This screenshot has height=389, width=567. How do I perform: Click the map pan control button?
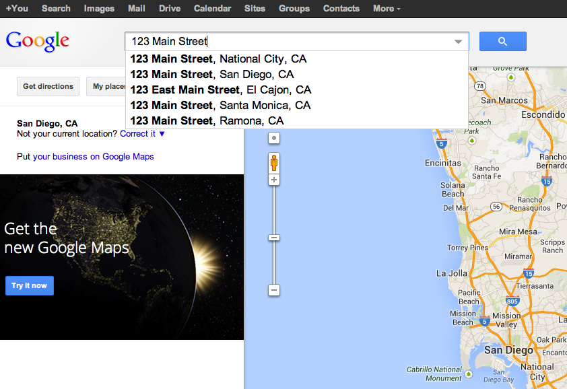point(274,138)
